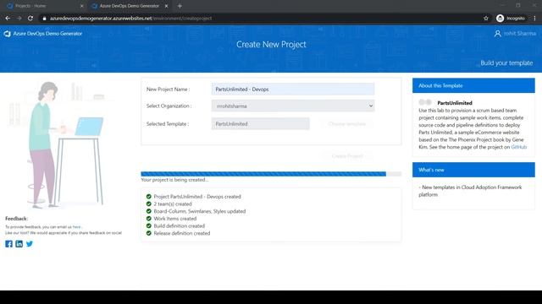Click the Azure DevOps Demo Generator logo
Image resolution: width=542 pixels, height=304 pixels.
pos(8,34)
